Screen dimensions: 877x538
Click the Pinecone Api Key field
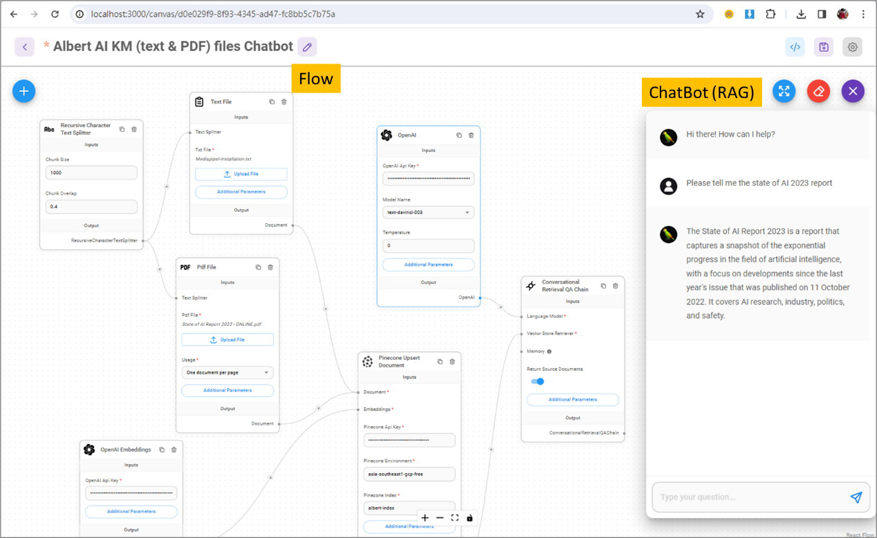(x=409, y=440)
